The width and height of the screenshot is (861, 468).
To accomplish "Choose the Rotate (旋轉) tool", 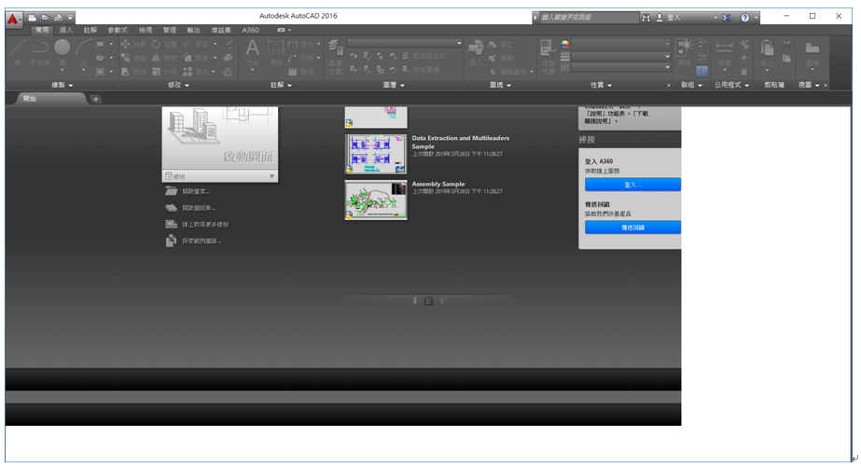I will pos(164,44).
